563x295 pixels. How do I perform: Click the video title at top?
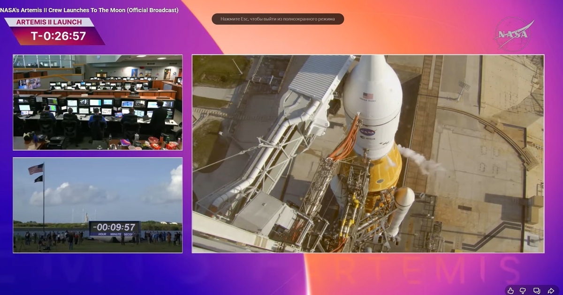click(x=89, y=10)
